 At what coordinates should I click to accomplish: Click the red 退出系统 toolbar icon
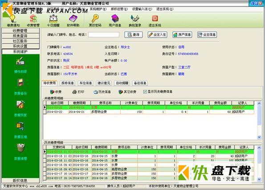(155, 21)
